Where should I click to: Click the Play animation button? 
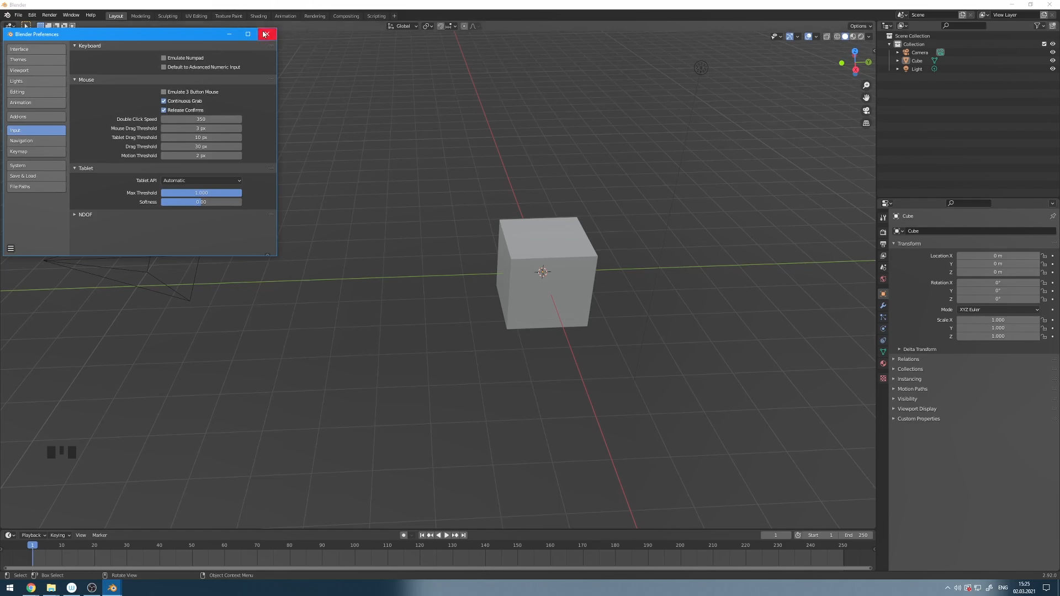[447, 535]
